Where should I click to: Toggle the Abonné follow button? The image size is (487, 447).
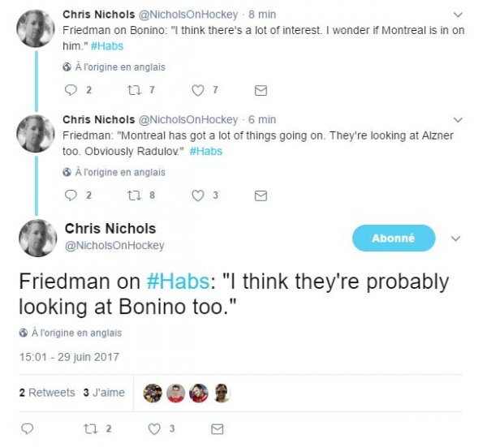[394, 239]
